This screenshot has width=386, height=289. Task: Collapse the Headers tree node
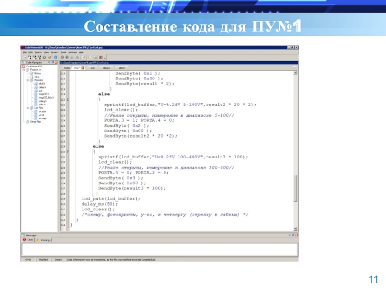[x=28, y=80]
